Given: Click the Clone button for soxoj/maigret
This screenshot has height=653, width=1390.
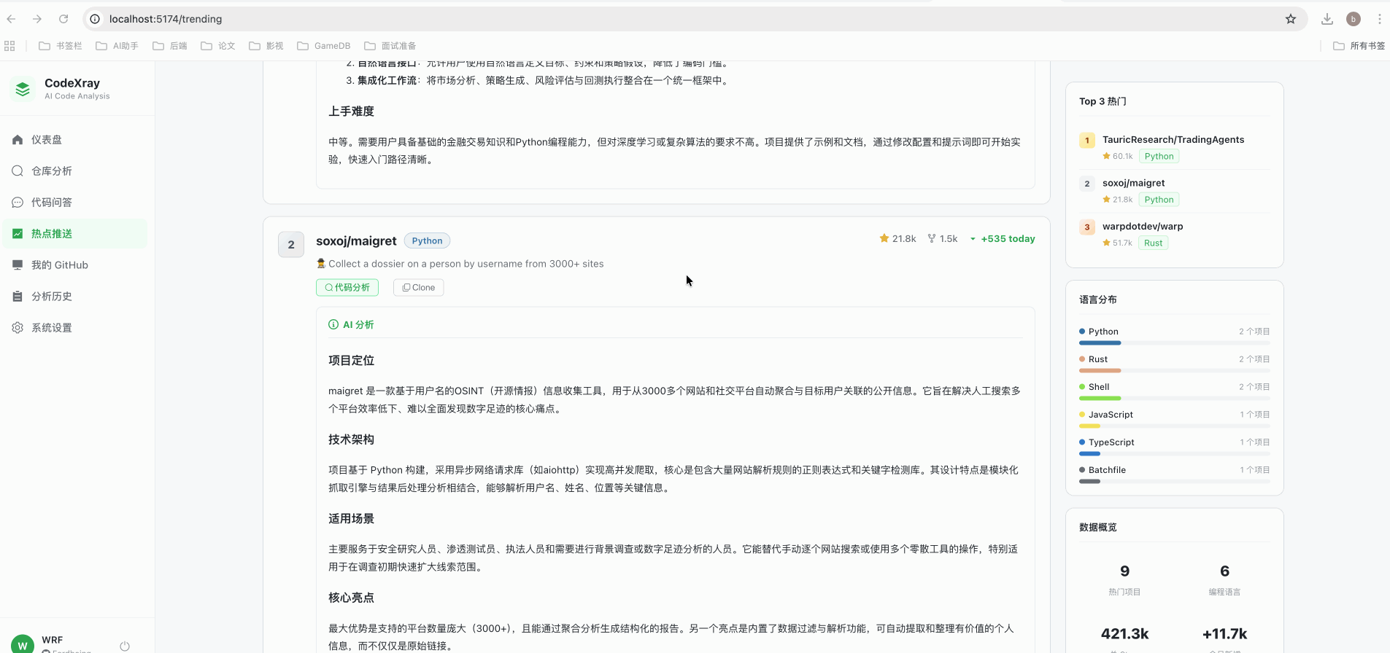Looking at the screenshot, I should 419,287.
